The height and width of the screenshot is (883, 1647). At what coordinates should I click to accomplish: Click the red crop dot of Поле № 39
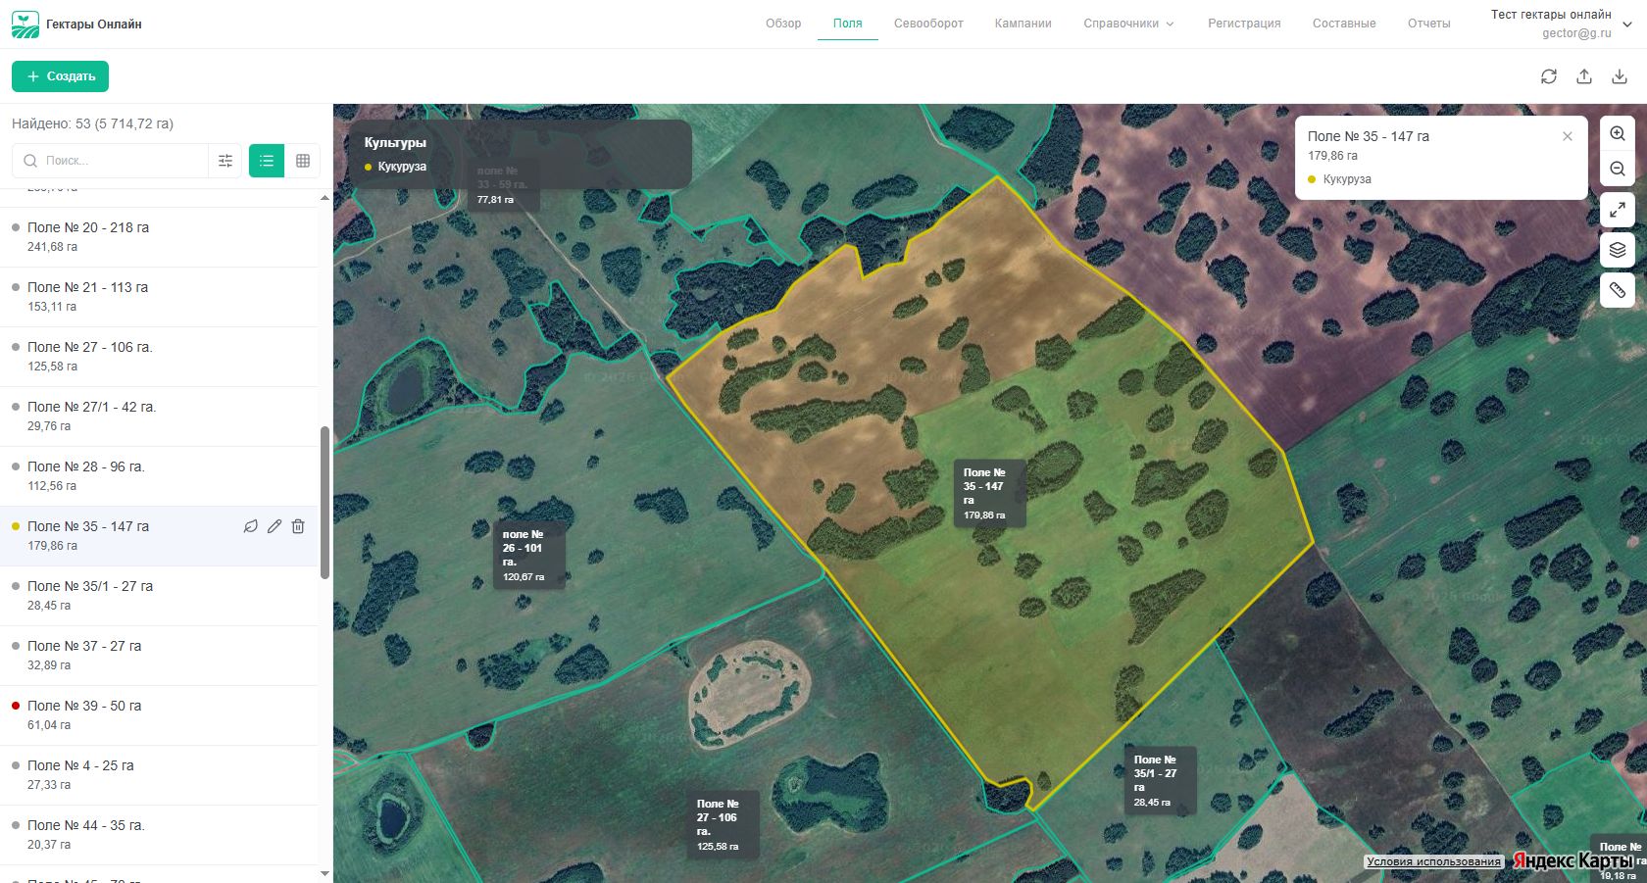click(16, 706)
